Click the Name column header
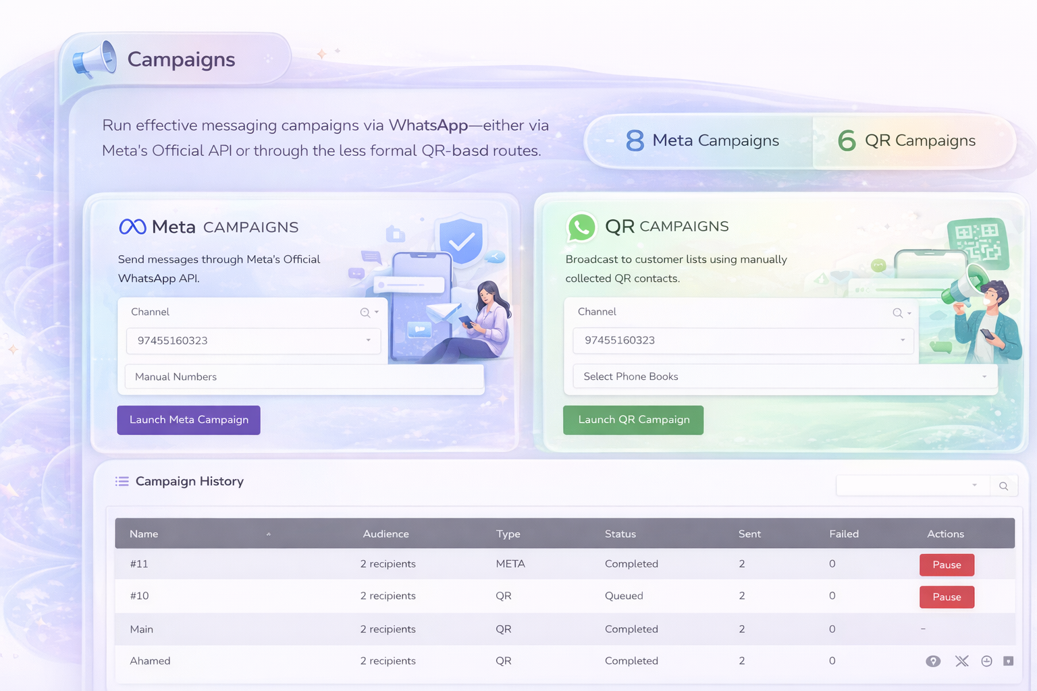The height and width of the screenshot is (691, 1037). pos(144,534)
